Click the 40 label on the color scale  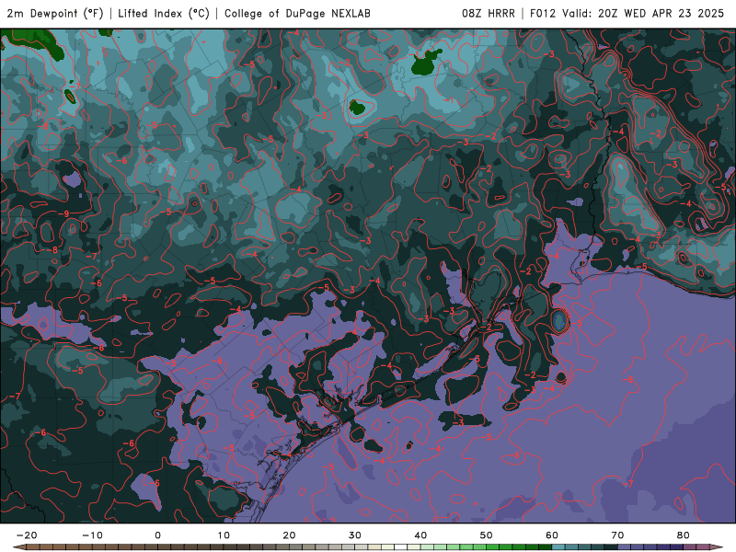click(x=420, y=535)
